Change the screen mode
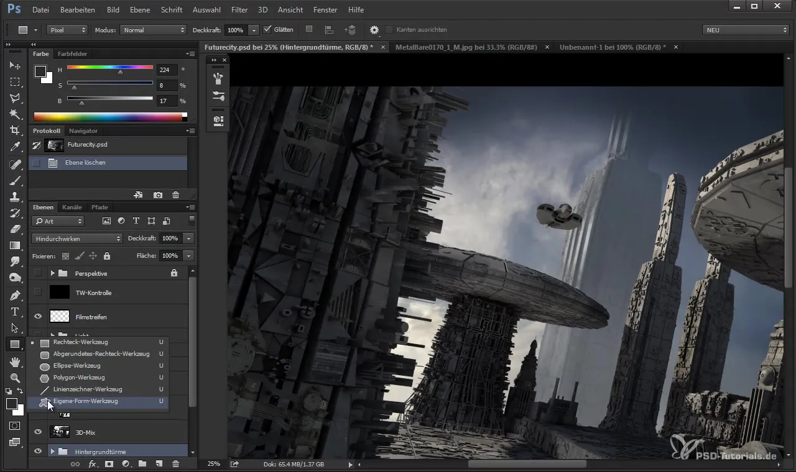 pos(15,442)
